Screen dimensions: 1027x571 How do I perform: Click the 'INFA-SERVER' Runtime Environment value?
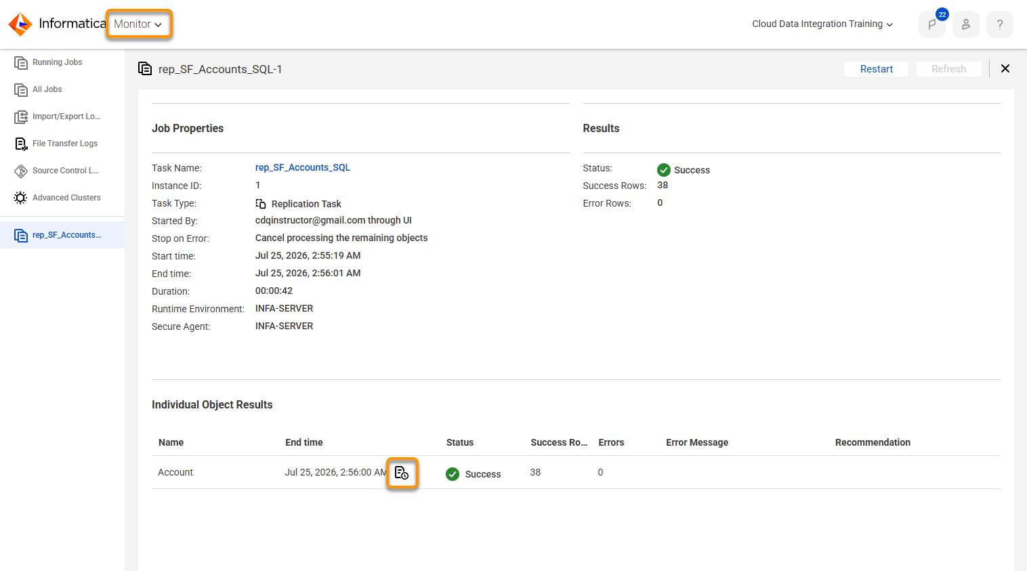(284, 308)
